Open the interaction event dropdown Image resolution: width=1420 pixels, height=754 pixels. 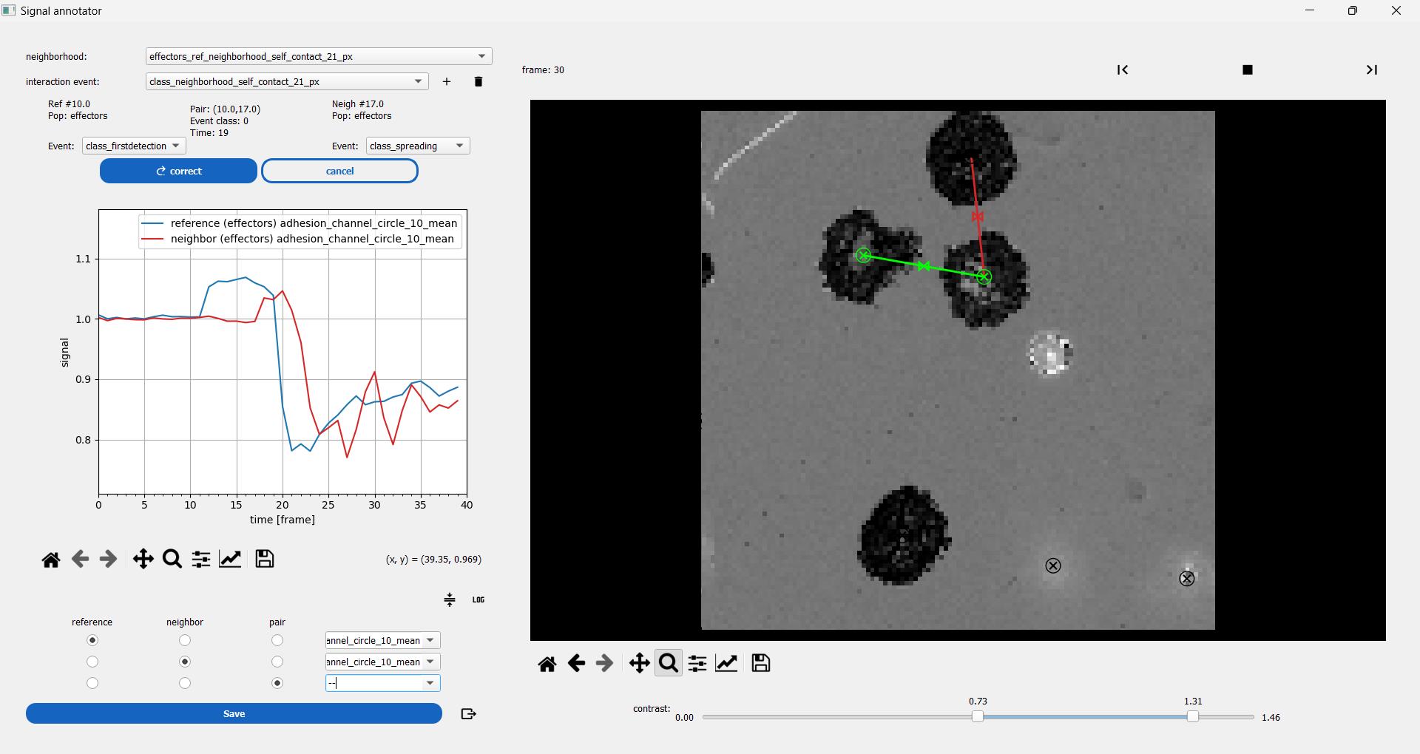point(287,81)
